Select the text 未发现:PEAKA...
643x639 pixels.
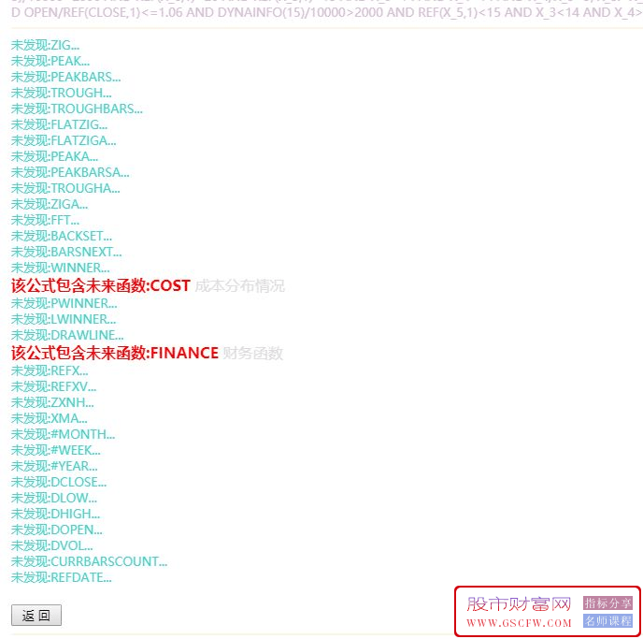point(54,157)
